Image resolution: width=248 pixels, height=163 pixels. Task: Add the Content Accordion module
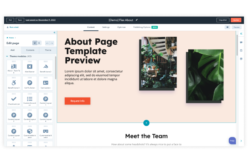coord(29,100)
